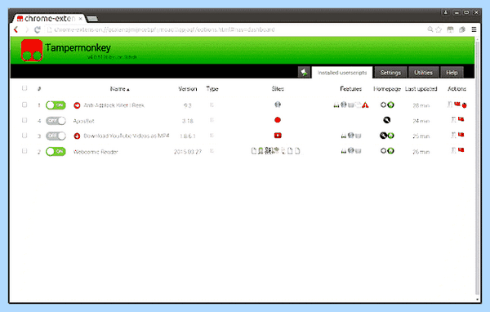
Task: Click the browser back arrow
Action: (16, 29)
